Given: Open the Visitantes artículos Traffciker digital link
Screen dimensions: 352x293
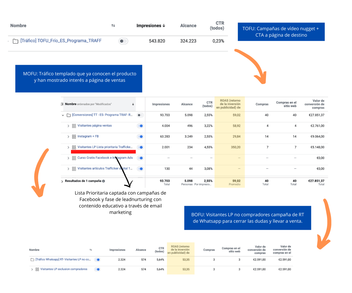Looking at the screenshot, I should pyautogui.click(x=105, y=168).
